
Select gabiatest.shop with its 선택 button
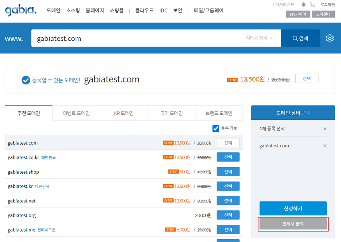pyautogui.click(x=228, y=172)
